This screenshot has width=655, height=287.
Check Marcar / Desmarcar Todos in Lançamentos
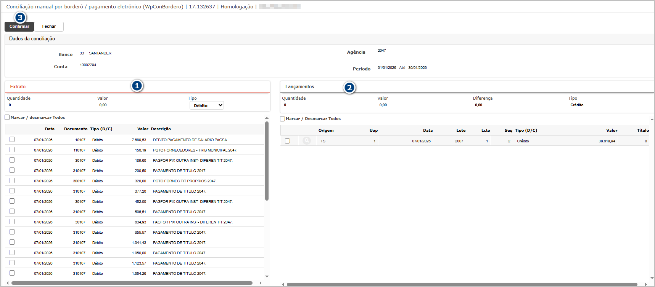(283, 119)
